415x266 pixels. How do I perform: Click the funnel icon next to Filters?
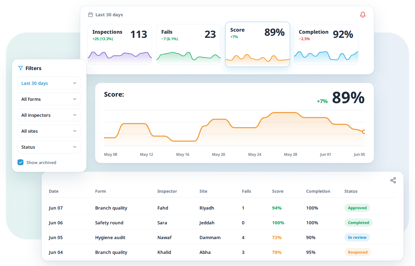point(20,68)
